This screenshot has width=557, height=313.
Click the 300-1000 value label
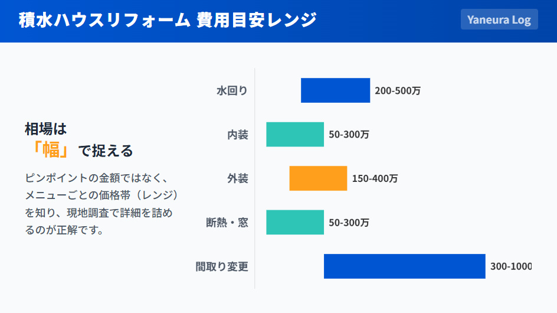(511, 266)
